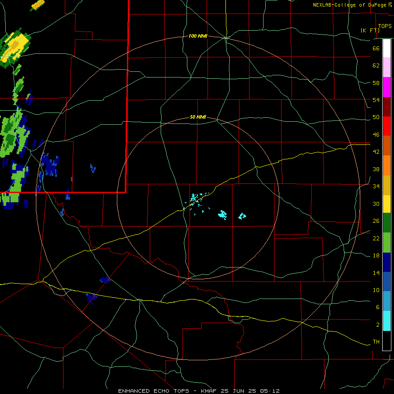Click the large yellow echo cell at upper left
The height and width of the screenshot is (394, 394).
15,47
